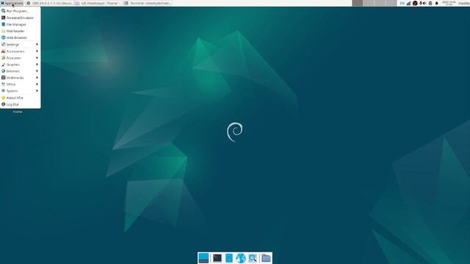Launch Web Browser globe in the dock
Viewport: 470px width, 264px height.
pyautogui.click(x=240, y=258)
